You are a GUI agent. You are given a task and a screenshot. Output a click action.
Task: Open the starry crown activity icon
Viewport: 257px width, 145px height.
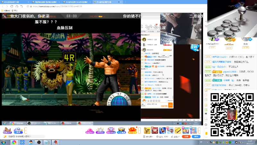click(x=100, y=130)
